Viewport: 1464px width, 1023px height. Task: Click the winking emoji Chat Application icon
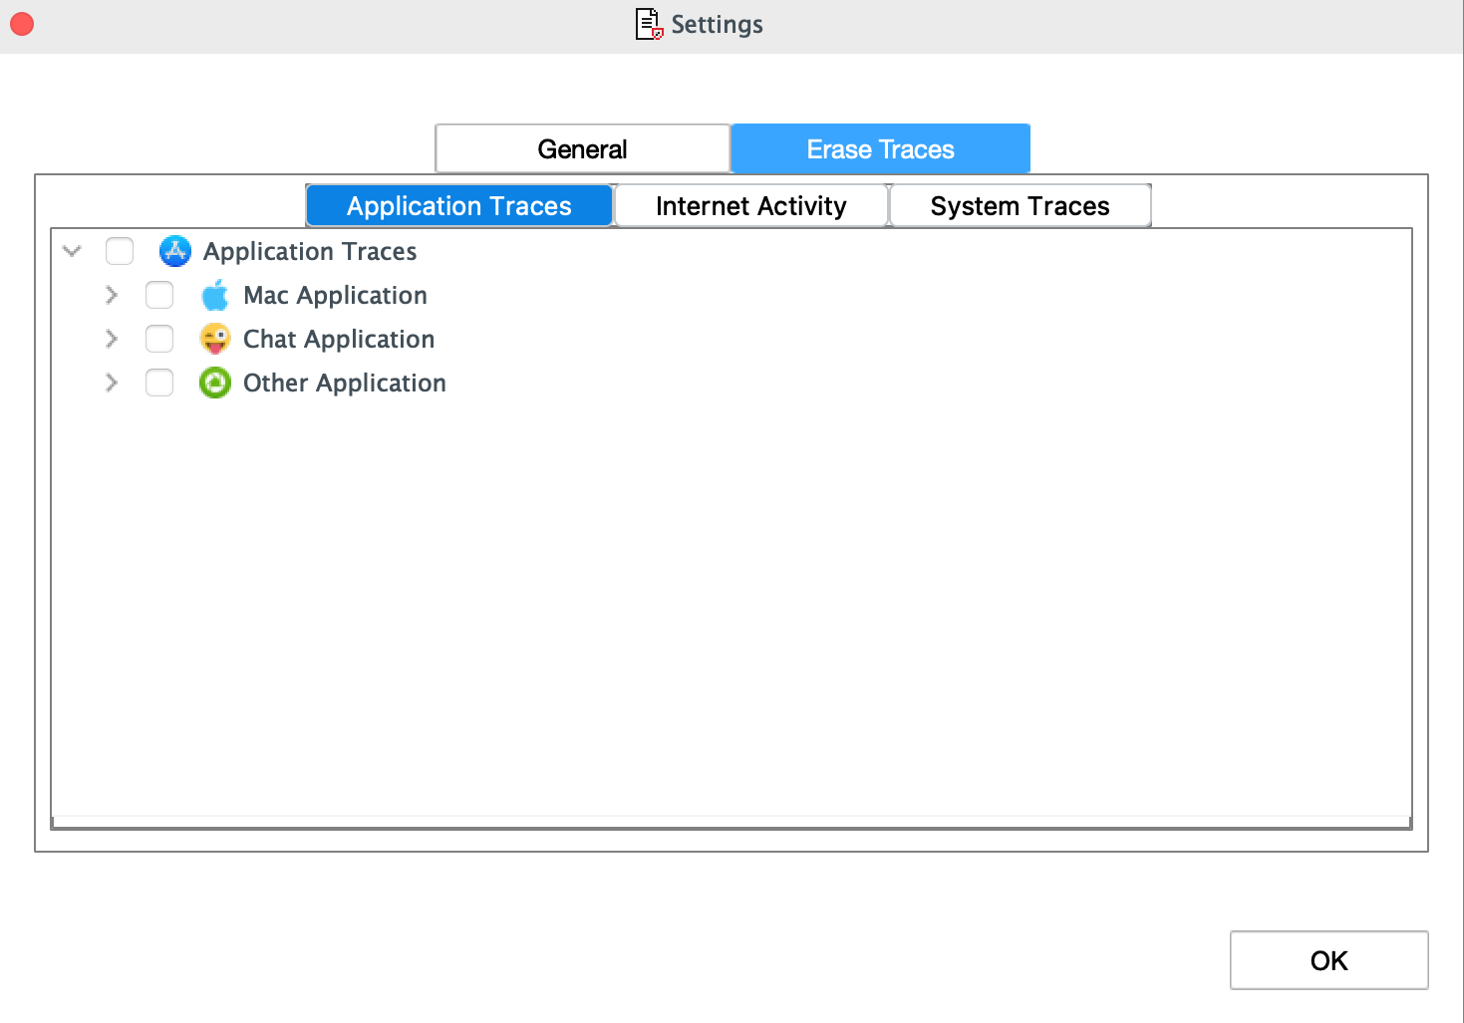coord(215,339)
